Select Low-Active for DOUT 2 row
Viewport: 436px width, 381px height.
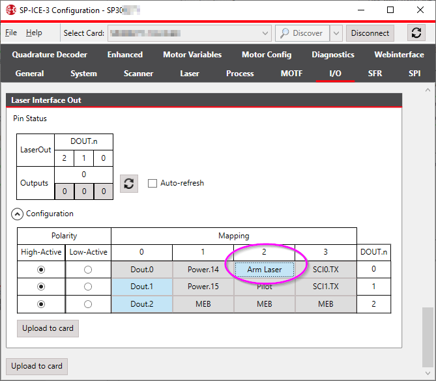pyautogui.click(x=88, y=304)
